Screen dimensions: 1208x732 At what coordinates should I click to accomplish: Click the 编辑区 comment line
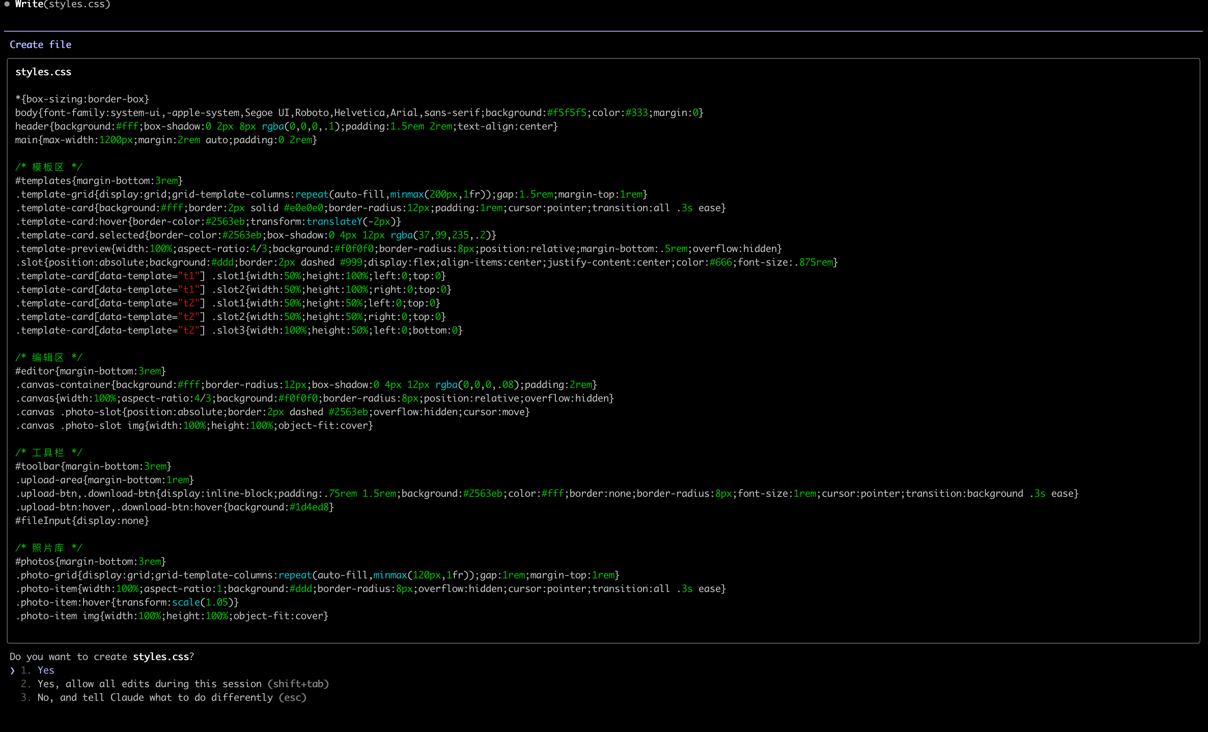coord(48,358)
